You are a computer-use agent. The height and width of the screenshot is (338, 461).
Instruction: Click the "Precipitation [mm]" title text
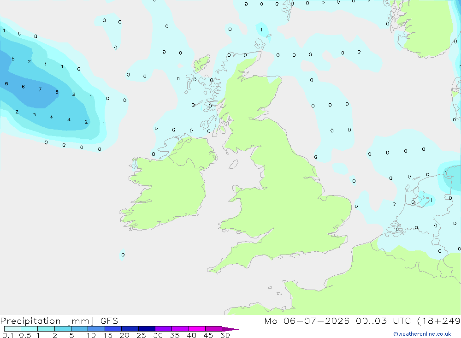[47, 321]
